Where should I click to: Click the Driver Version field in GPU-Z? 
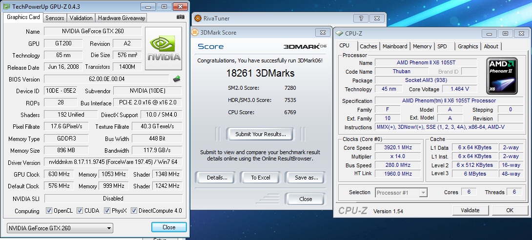click(x=113, y=162)
